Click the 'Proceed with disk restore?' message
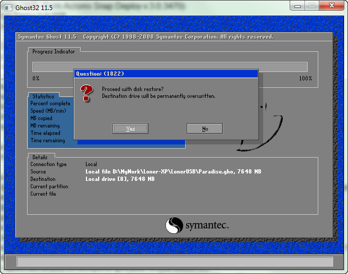This screenshot has height=274, width=348. pos(133,89)
